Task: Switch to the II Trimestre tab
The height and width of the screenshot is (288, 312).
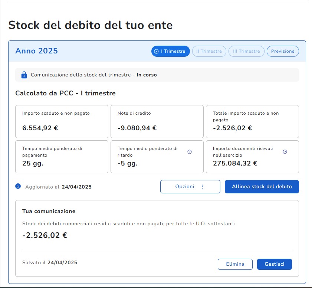Action: coord(209,51)
